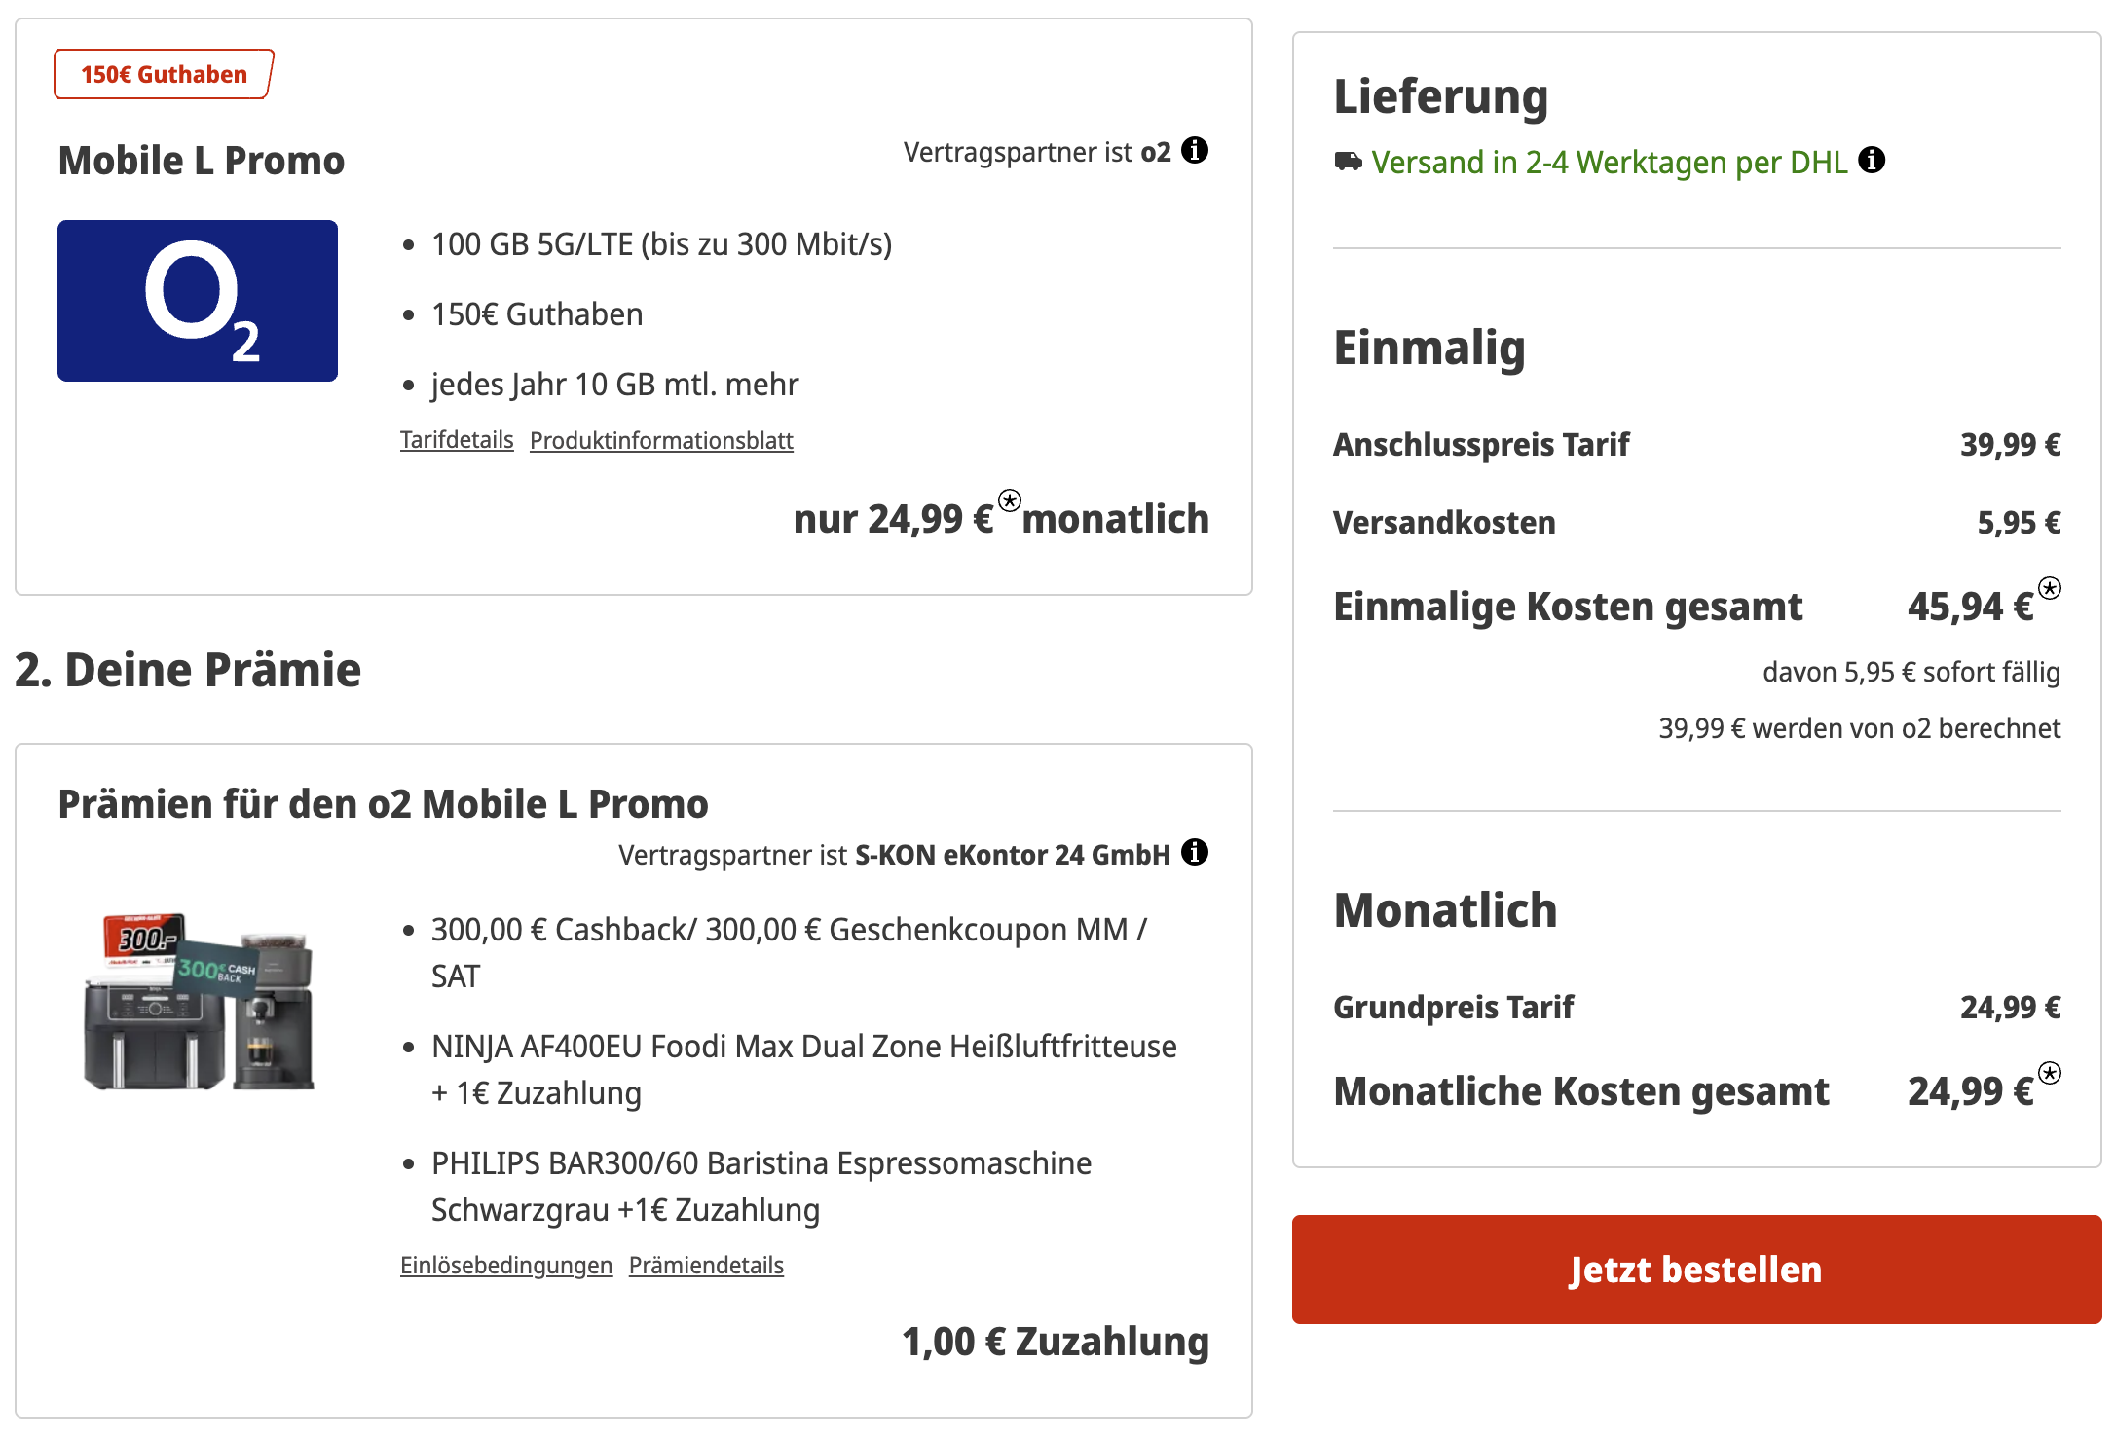Open the asterisk footnote next to 45,94 €
2115x1437 pixels.
(2050, 588)
